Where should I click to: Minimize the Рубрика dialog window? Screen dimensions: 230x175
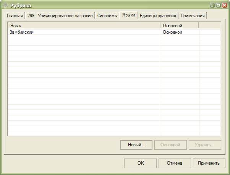[212, 5]
